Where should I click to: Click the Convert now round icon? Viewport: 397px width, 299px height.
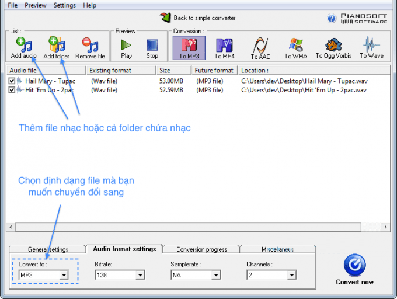point(355,265)
